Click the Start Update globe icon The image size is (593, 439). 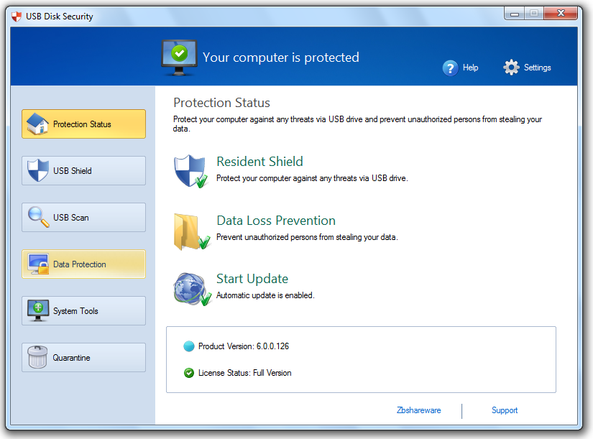192,290
